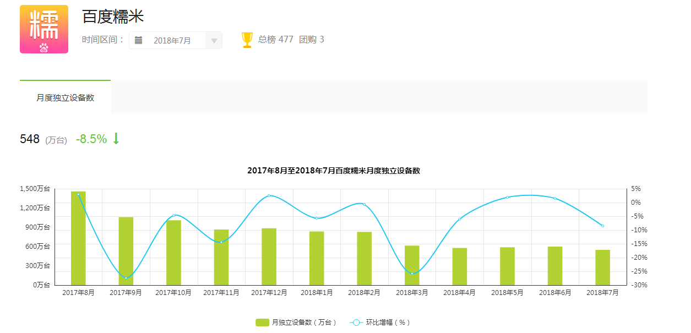Screen dimensions: 691x333
Task: Click line data point above 2017年9月
Action: click(126, 278)
